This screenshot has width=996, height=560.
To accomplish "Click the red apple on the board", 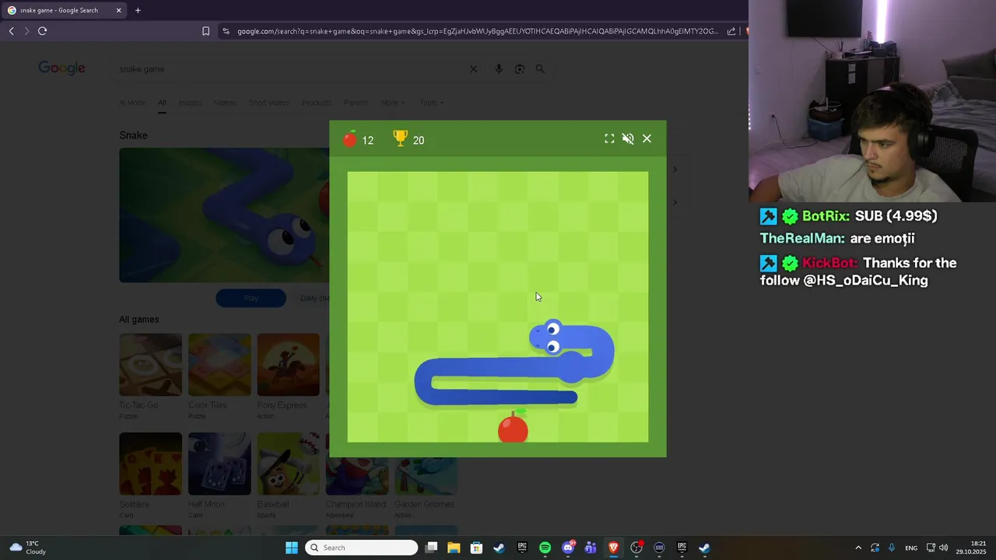I will [x=513, y=427].
